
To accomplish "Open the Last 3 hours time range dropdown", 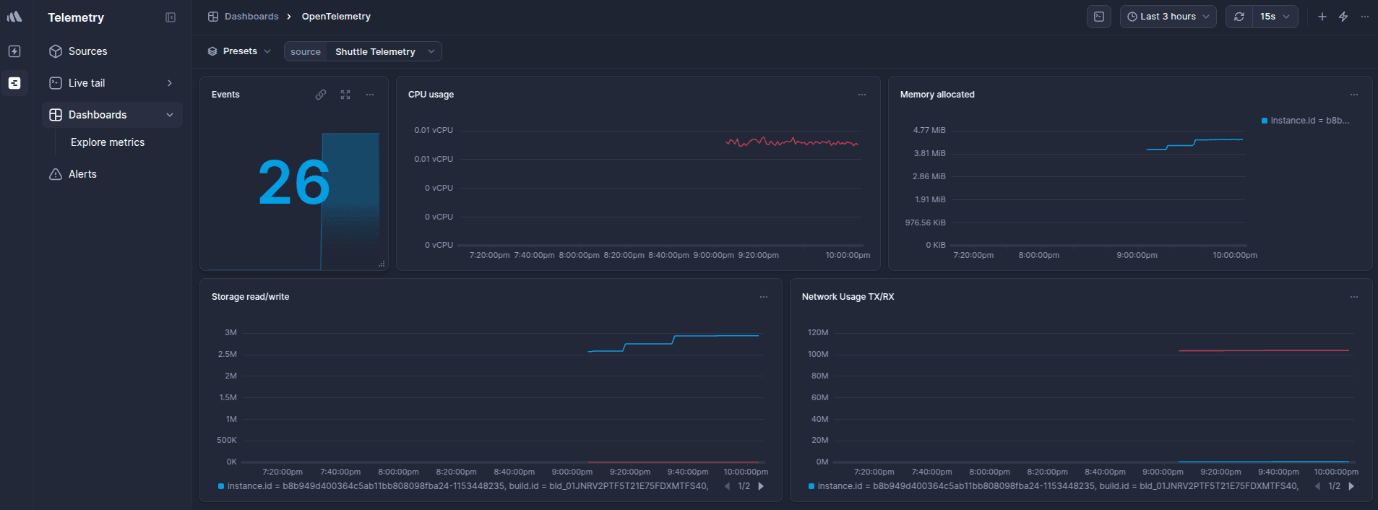I will 1168,17.
